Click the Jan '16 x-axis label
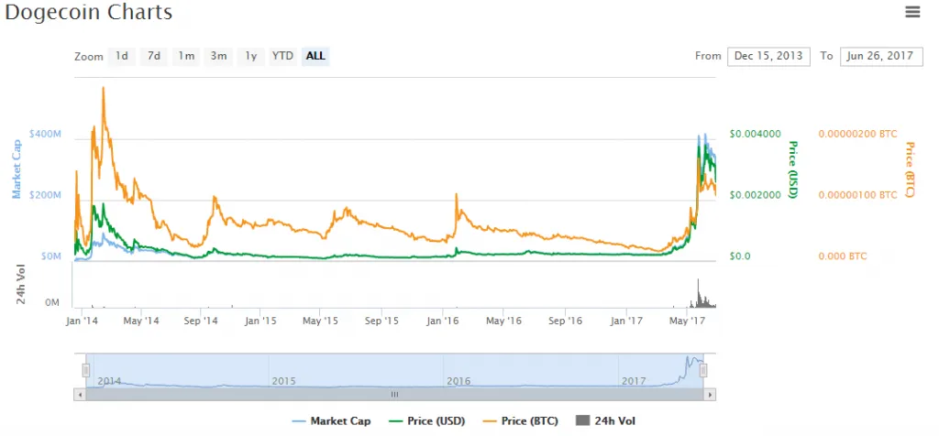The image size is (939, 436). (x=443, y=322)
